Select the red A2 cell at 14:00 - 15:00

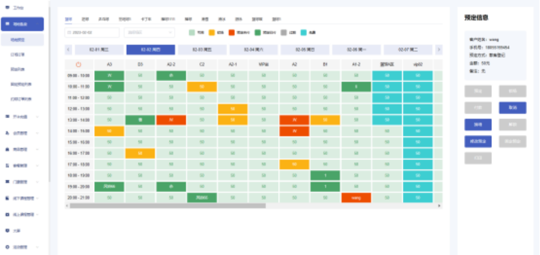(x=294, y=131)
